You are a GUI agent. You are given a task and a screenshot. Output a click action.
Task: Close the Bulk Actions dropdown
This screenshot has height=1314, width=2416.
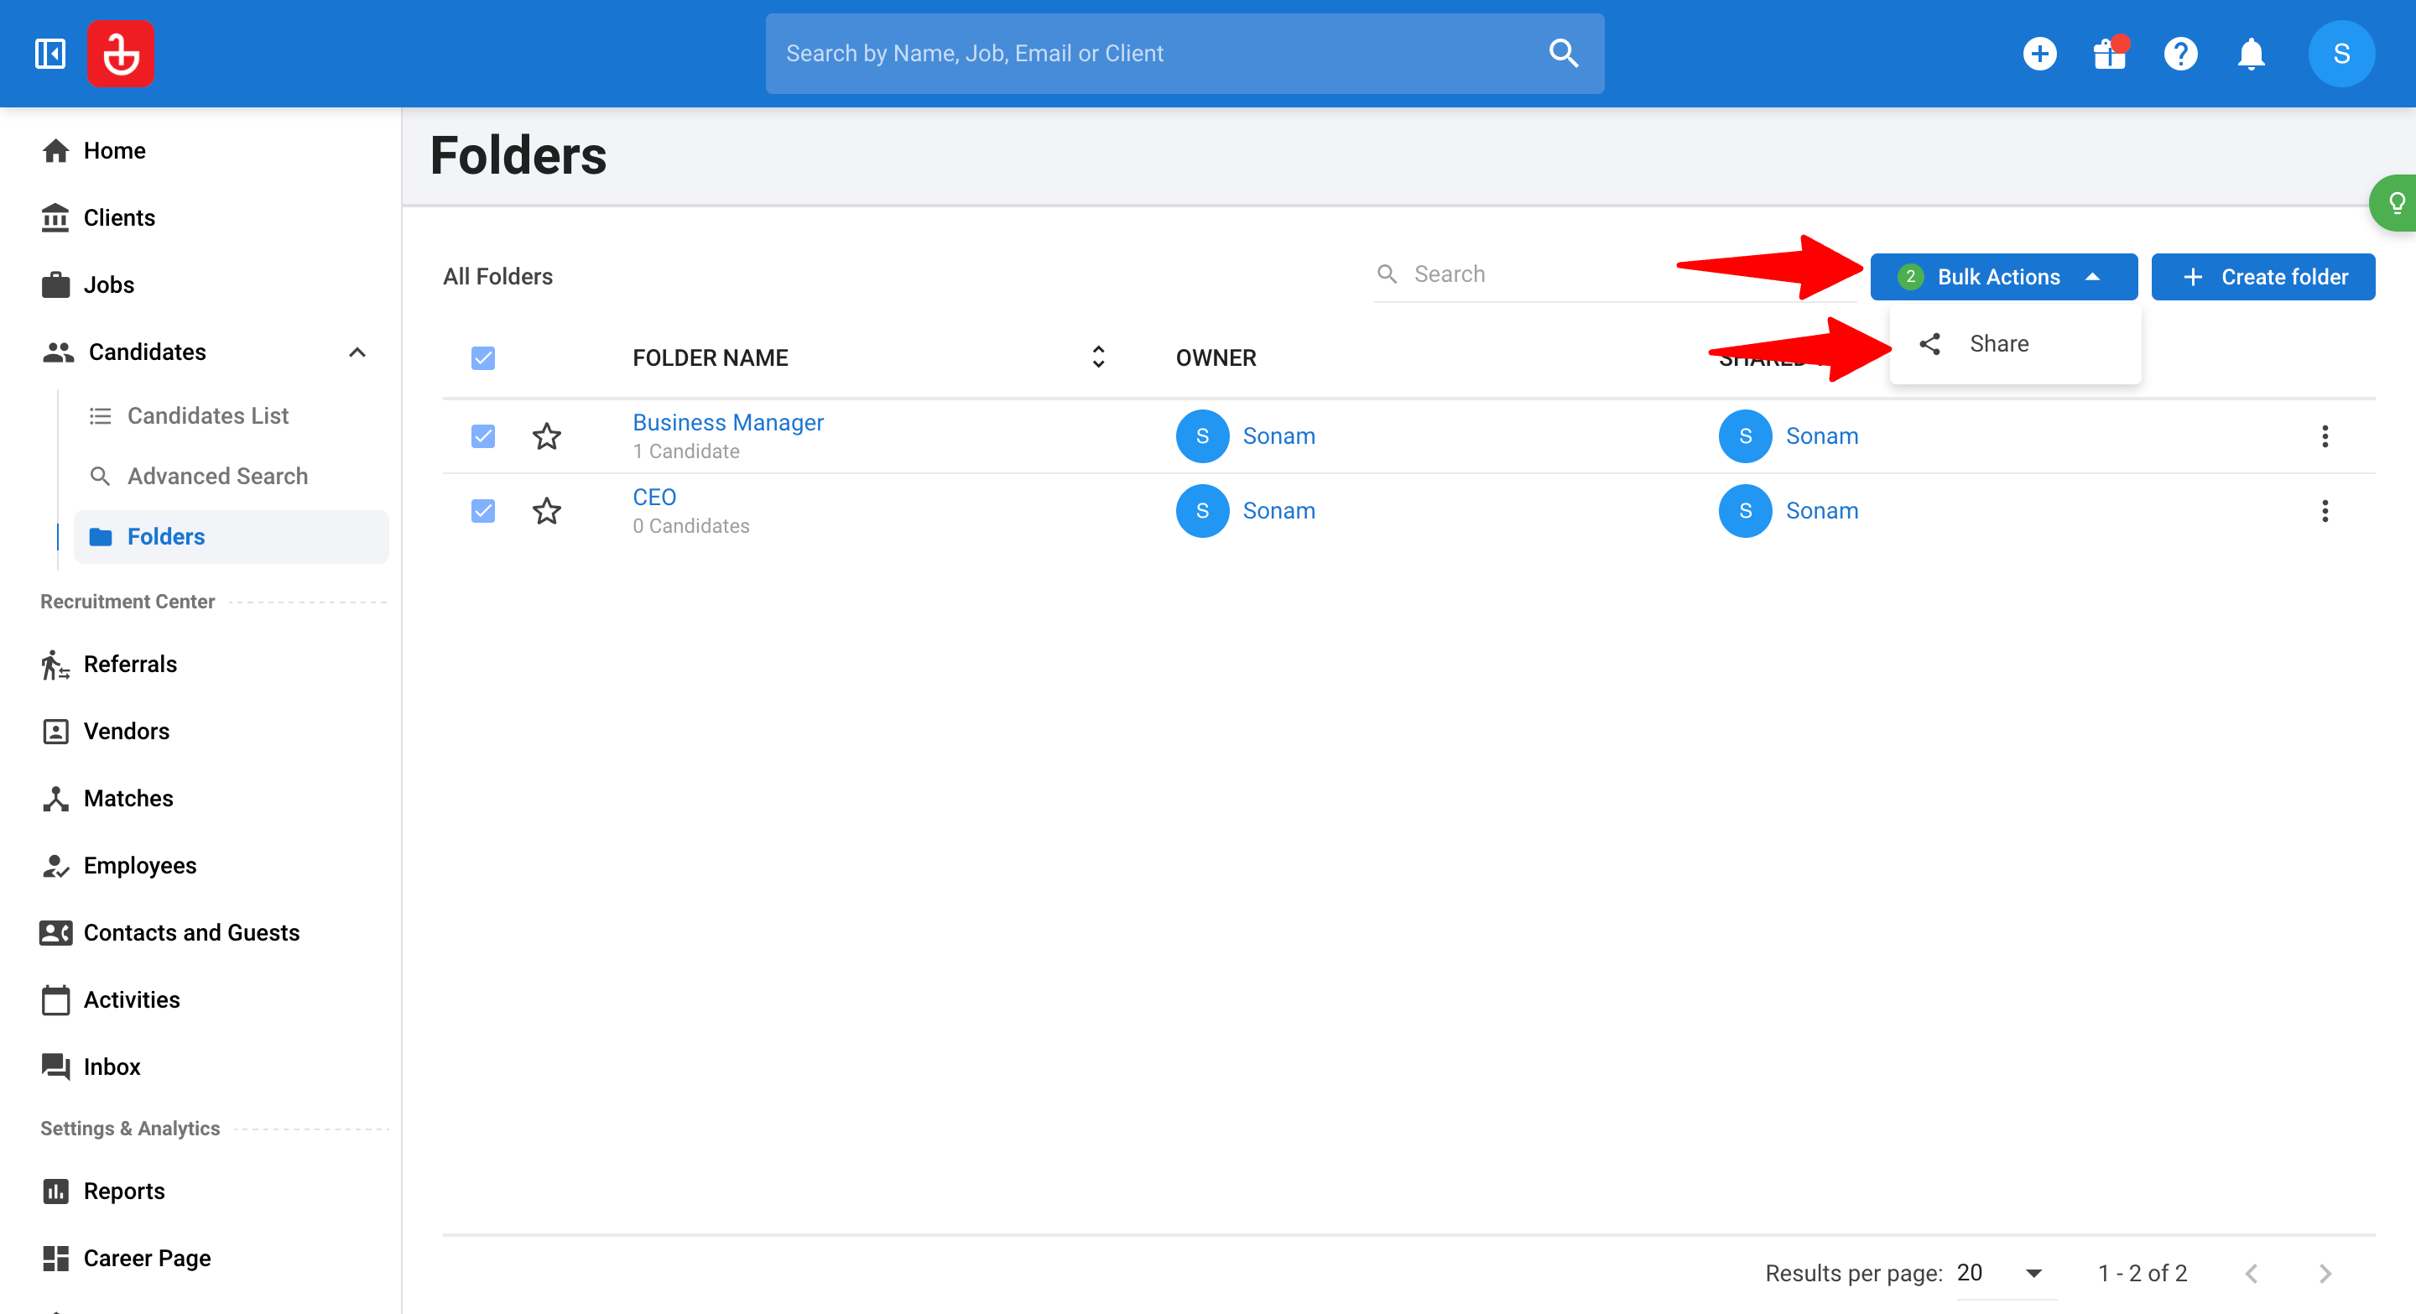2003,277
